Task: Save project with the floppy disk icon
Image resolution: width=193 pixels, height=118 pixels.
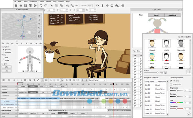Action: coord(25,6)
